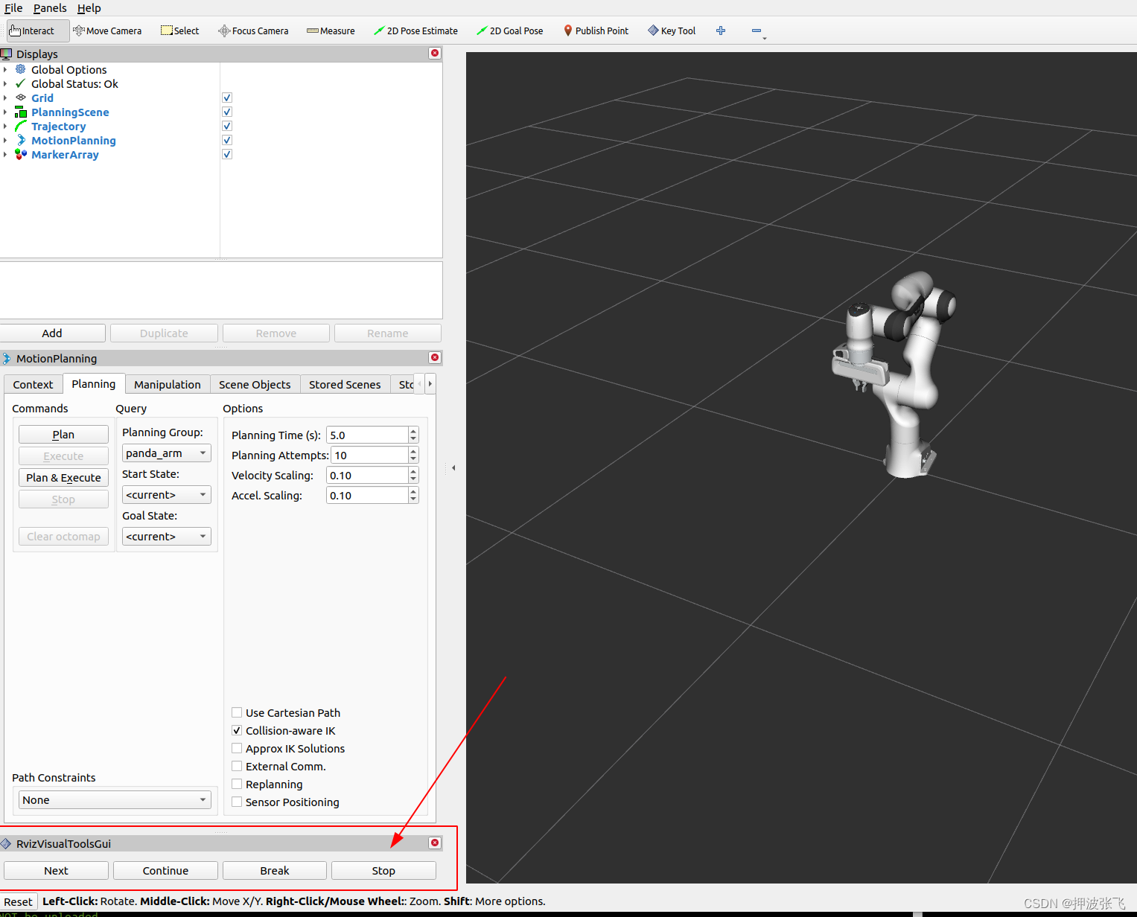Disable the MarkerArray display checkbox

pyautogui.click(x=226, y=154)
